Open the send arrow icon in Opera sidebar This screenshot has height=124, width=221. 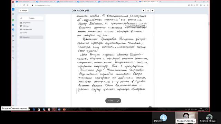(x=13, y=41)
